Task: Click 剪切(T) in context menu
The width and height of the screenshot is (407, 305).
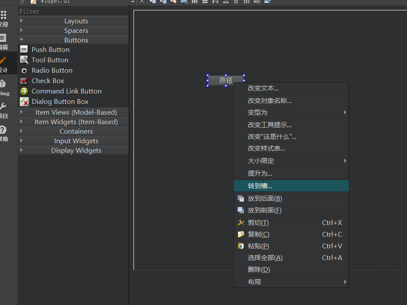Action: click(258, 223)
